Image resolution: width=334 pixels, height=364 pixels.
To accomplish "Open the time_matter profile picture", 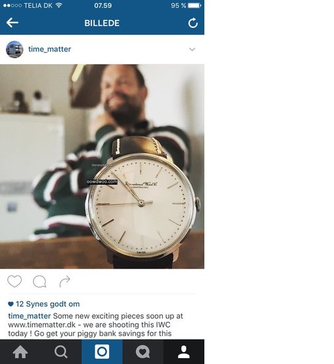I will [x=15, y=49].
